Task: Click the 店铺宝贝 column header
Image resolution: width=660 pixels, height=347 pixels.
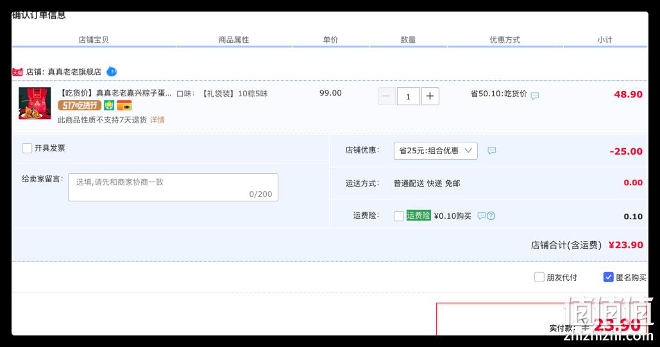Action: tap(94, 40)
